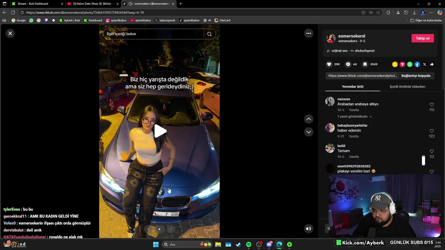This screenshot has height=250, width=445.
Task: Save post with the bookmark icon
Action: (365, 64)
